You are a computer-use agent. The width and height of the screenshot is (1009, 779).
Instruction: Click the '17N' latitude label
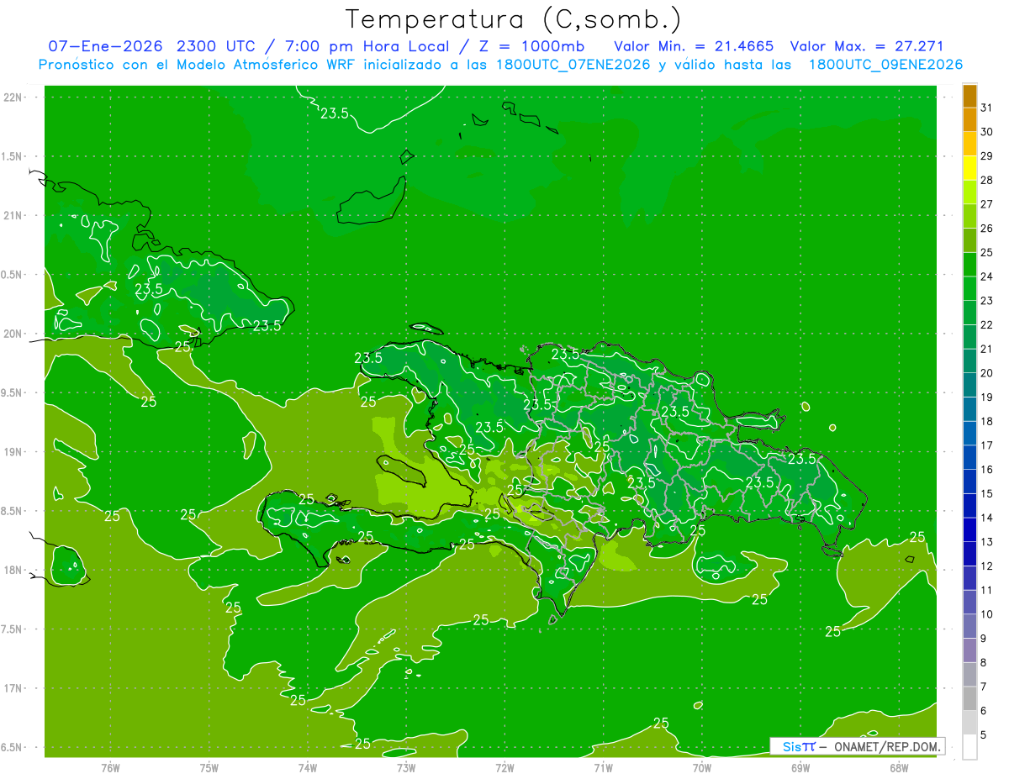coord(14,688)
